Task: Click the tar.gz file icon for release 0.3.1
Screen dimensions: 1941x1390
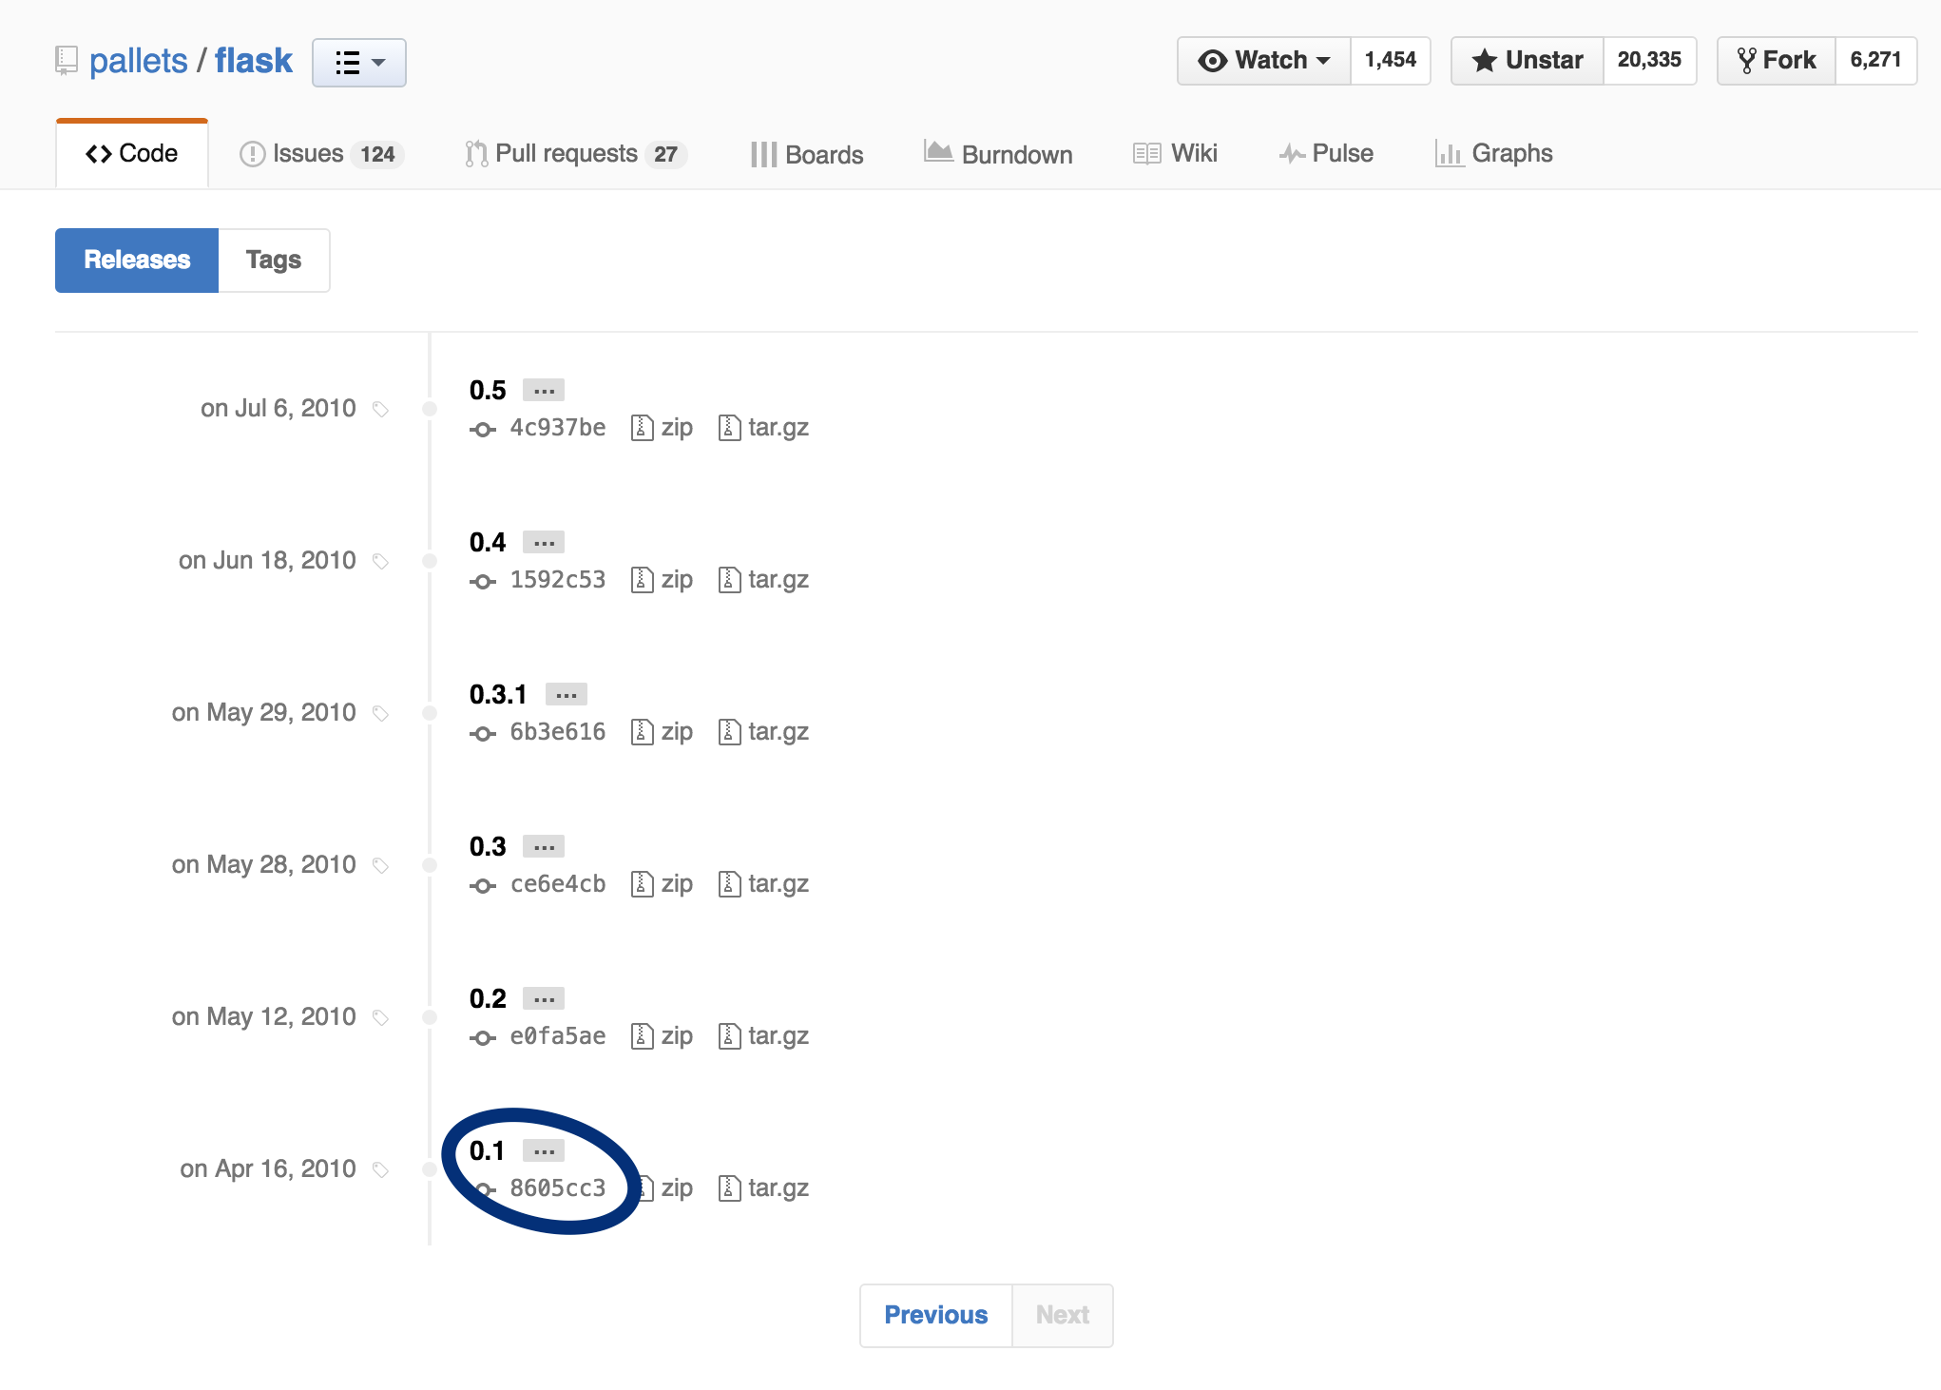Action: [x=729, y=732]
